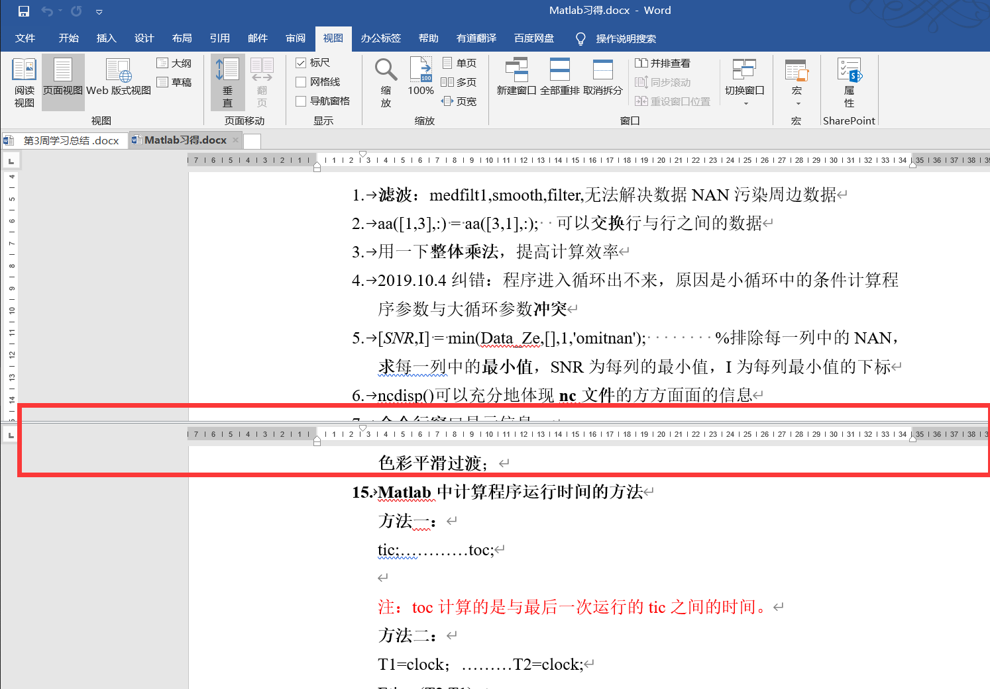Click the text '色彩平滑过渡；'
Image resolution: width=990 pixels, height=689 pixels.
pos(433,463)
